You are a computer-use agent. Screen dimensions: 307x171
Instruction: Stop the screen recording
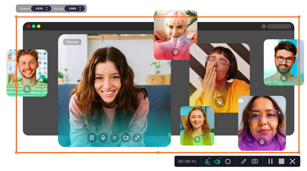pyautogui.click(x=282, y=161)
